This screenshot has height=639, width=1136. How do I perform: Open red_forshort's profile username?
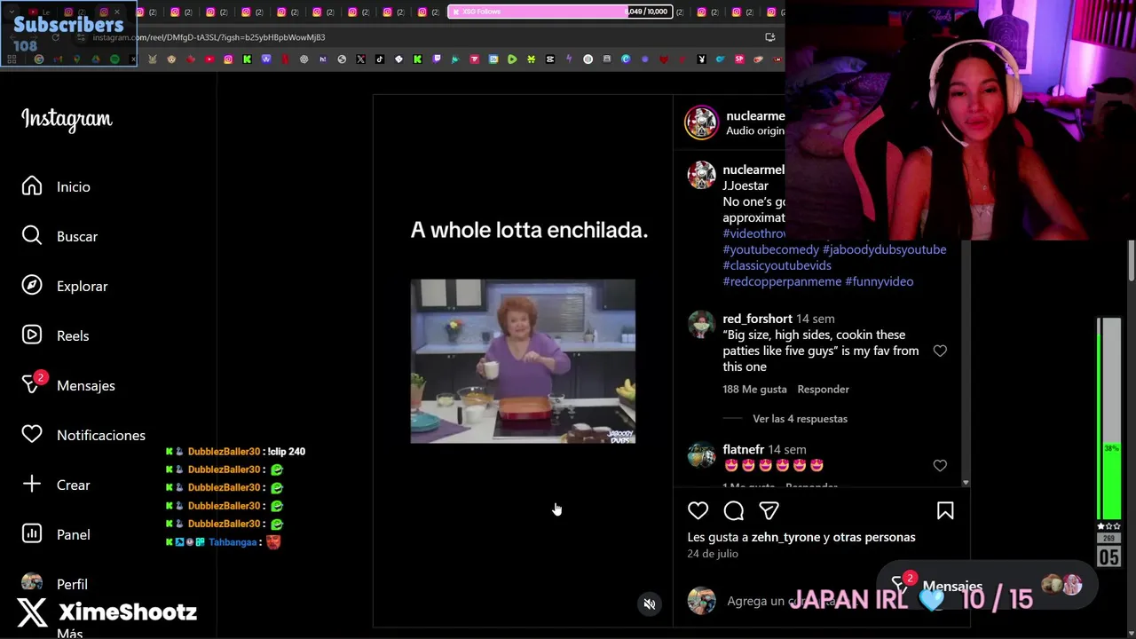[757, 319]
